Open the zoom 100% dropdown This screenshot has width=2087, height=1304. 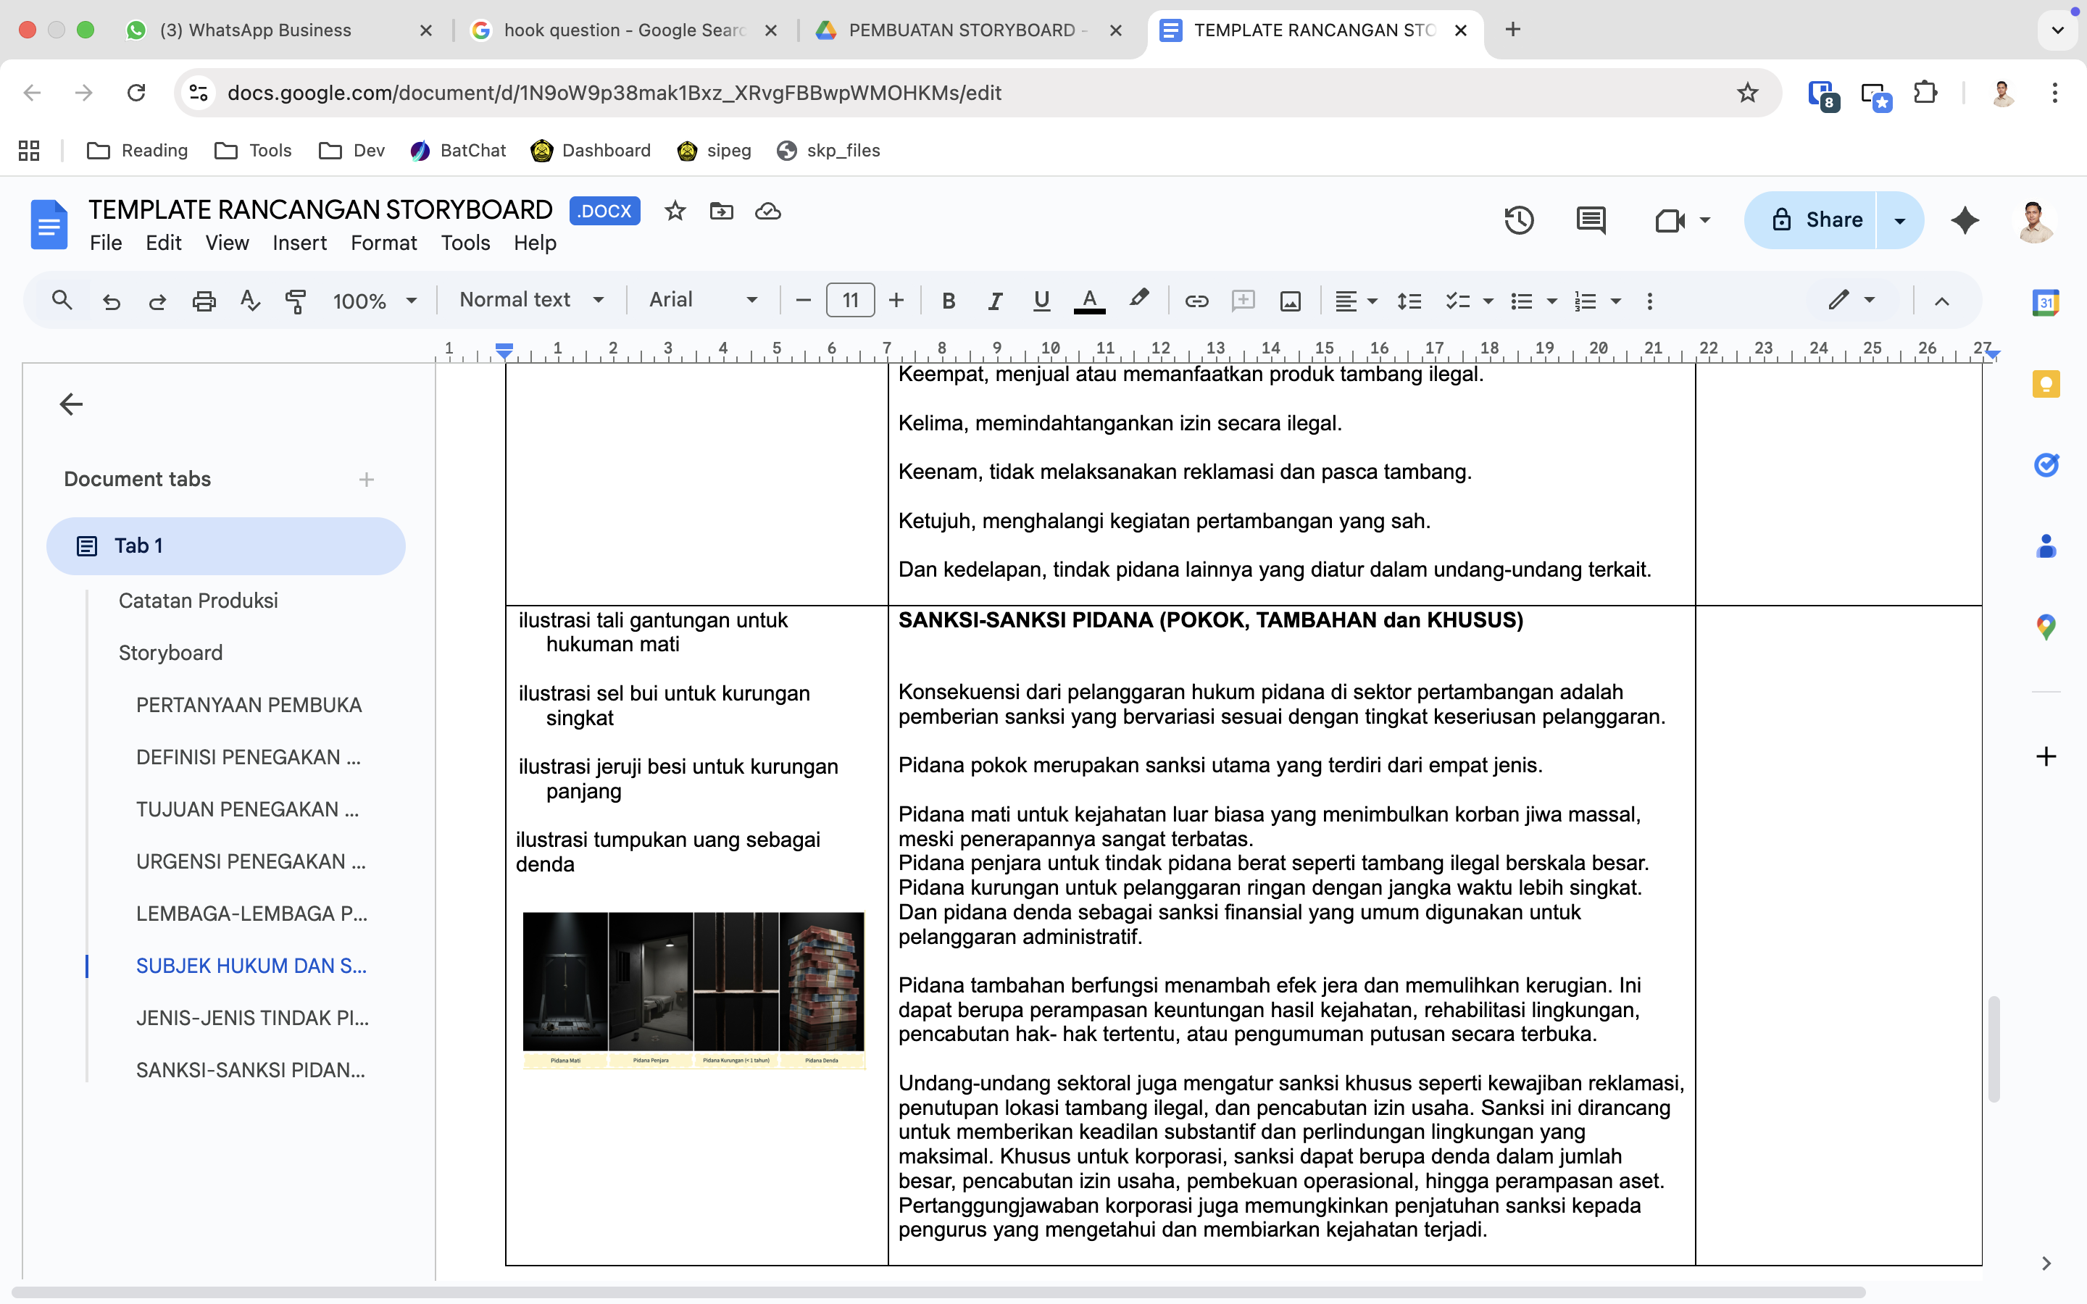[374, 301]
